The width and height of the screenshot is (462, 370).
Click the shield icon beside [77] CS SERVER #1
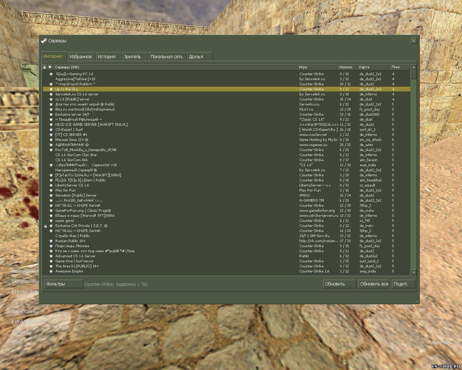coord(51,135)
